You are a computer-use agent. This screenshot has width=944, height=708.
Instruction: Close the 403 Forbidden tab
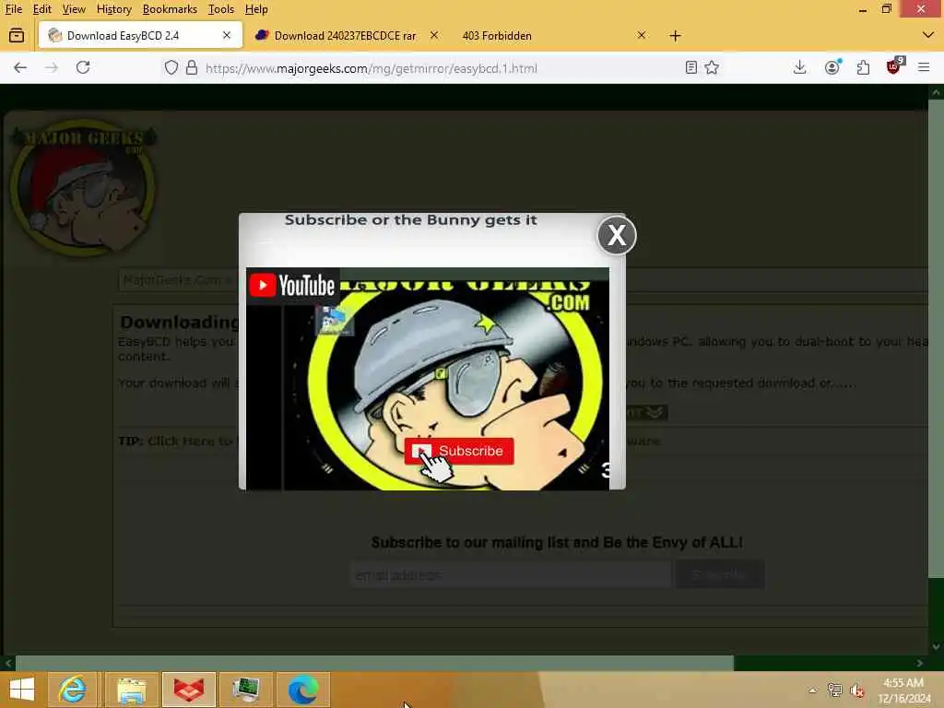642,36
